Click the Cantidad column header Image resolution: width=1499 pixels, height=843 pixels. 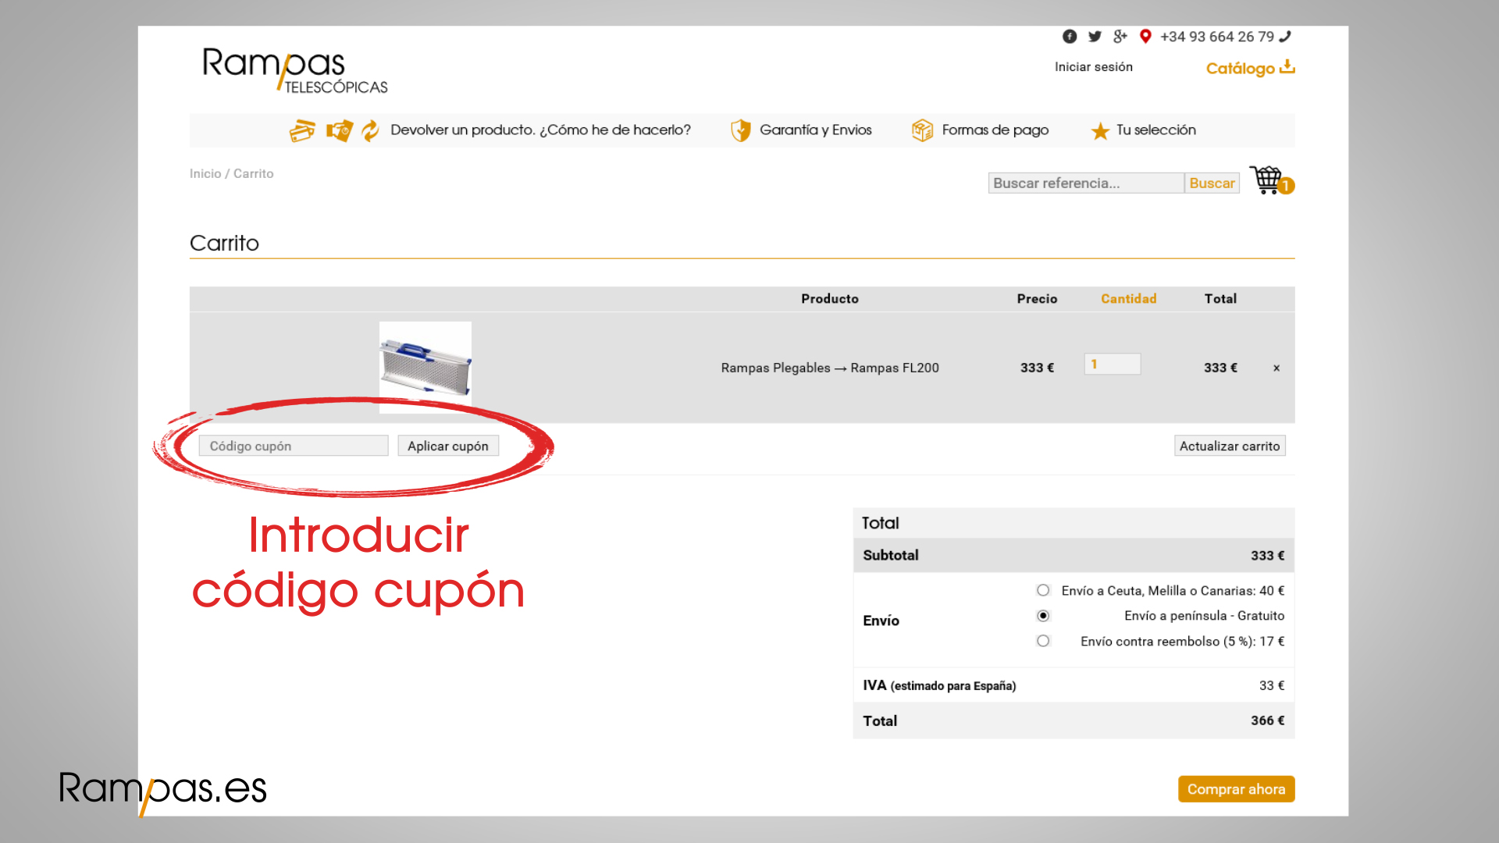click(x=1129, y=299)
